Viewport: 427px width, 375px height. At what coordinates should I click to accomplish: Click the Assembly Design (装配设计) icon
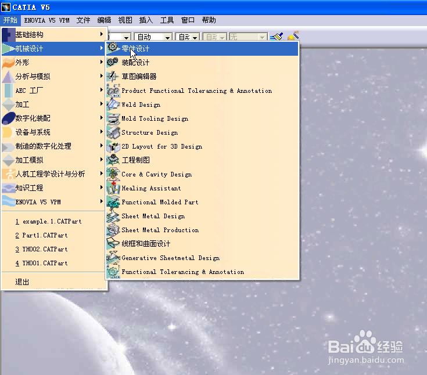[113, 62]
